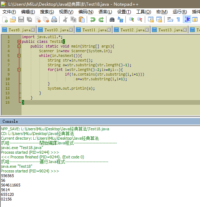Print the file with printer icon
This screenshot has height=207, width=200.
[54, 19]
